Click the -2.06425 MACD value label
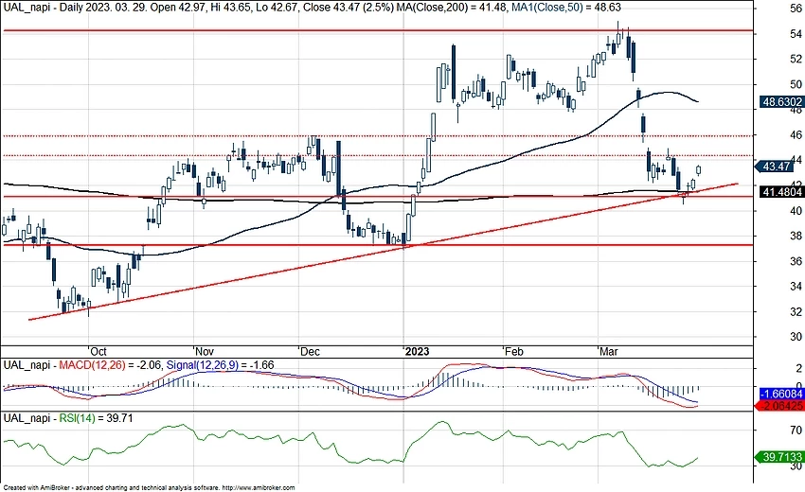 coord(779,406)
